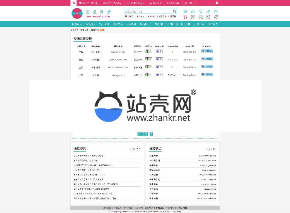Open www.kugou.com in the 推荐站点 list
The image size is (290, 213).
coord(208,165)
